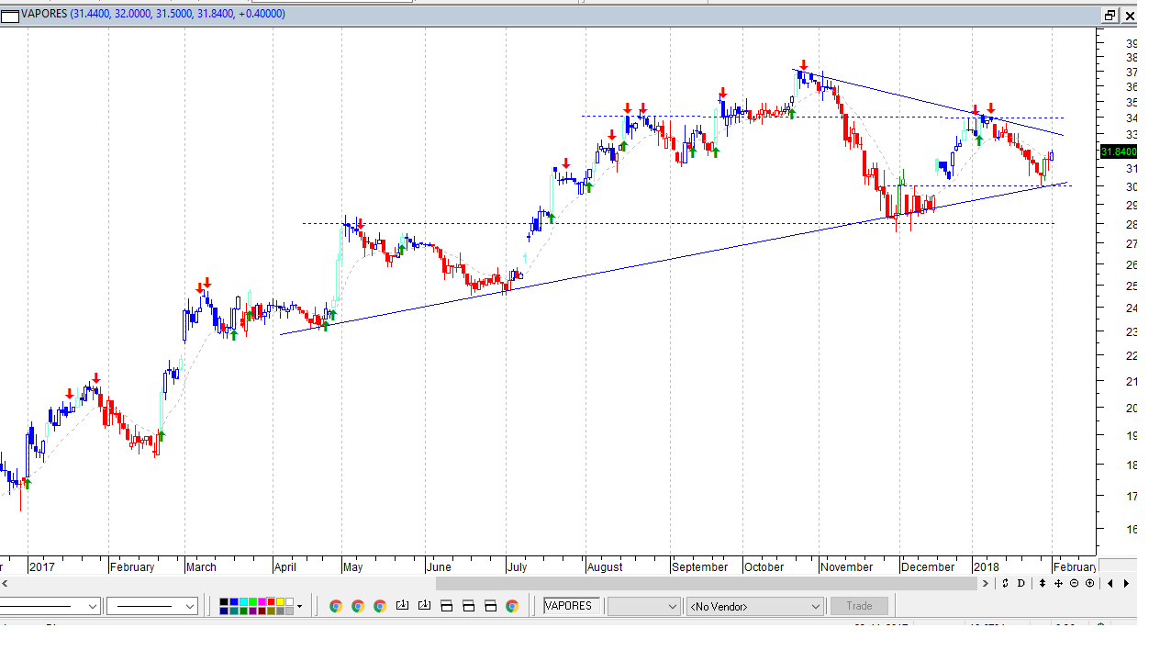
Task: Click the first Chrome icon in toolbar
Action: [x=336, y=606]
